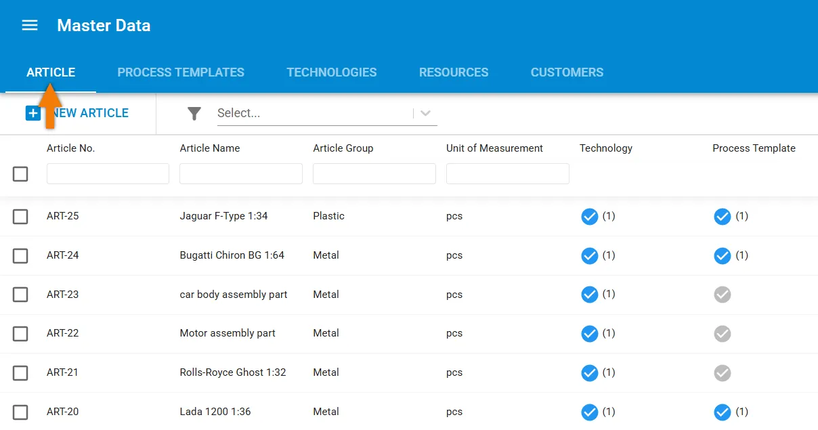Toggle the select-all header checkbox
Viewport: 818px width, 430px height.
[x=20, y=174]
